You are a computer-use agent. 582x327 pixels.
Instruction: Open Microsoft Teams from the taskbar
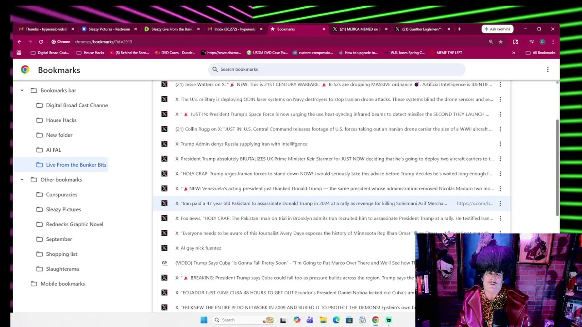click(x=310, y=320)
